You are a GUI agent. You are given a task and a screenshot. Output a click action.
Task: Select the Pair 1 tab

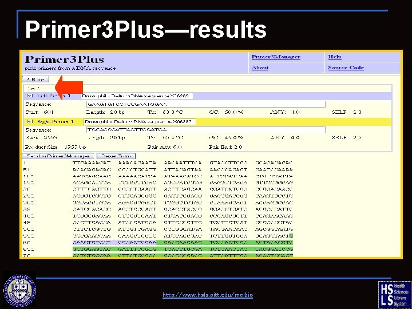(33, 89)
